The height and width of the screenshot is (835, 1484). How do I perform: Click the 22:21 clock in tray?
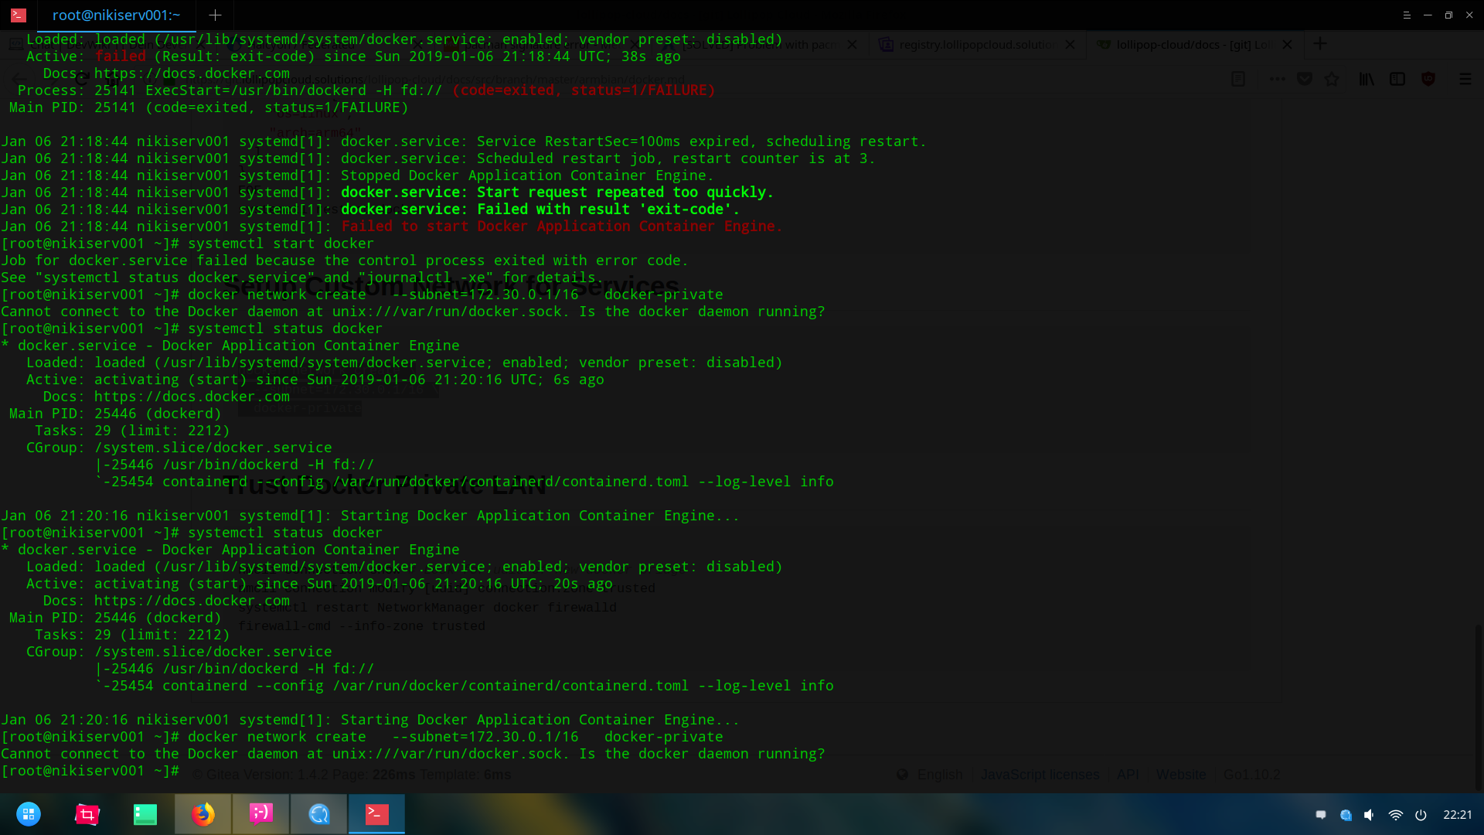(1457, 815)
